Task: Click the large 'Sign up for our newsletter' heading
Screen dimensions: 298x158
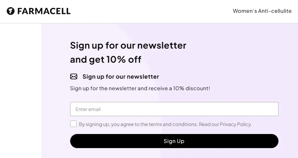Action: point(128,45)
